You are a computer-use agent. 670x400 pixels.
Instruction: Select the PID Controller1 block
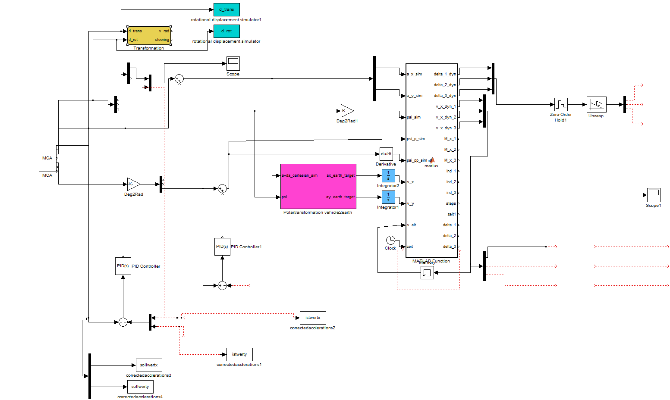[222, 247]
